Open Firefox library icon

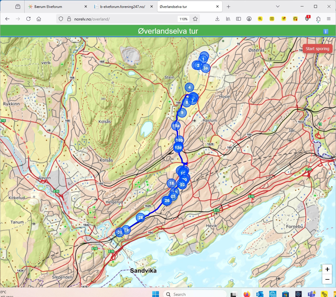coord(228,19)
